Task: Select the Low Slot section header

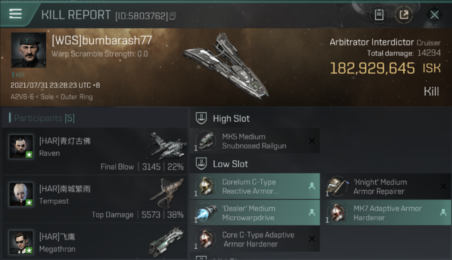Action: (230, 164)
